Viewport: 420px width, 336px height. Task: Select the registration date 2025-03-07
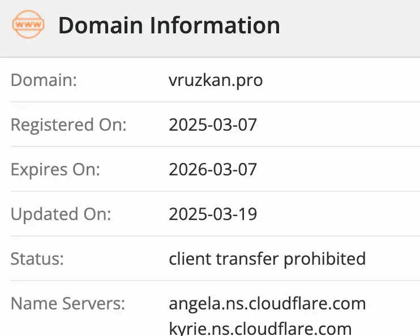213,124
